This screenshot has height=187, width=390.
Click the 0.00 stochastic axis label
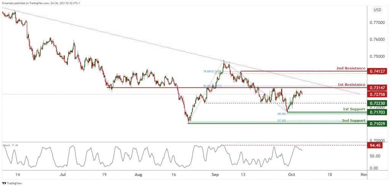[x=374, y=168]
